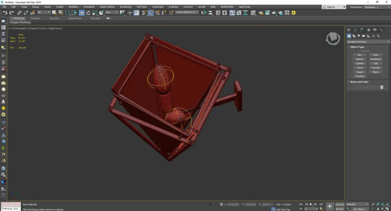The width and height of the screenshot is (391, 211).
Task: Switch to the Freeform ribbon tab
Action: (36, 19)
